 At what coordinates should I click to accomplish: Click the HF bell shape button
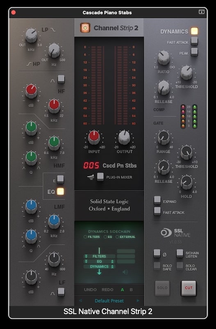61,79
